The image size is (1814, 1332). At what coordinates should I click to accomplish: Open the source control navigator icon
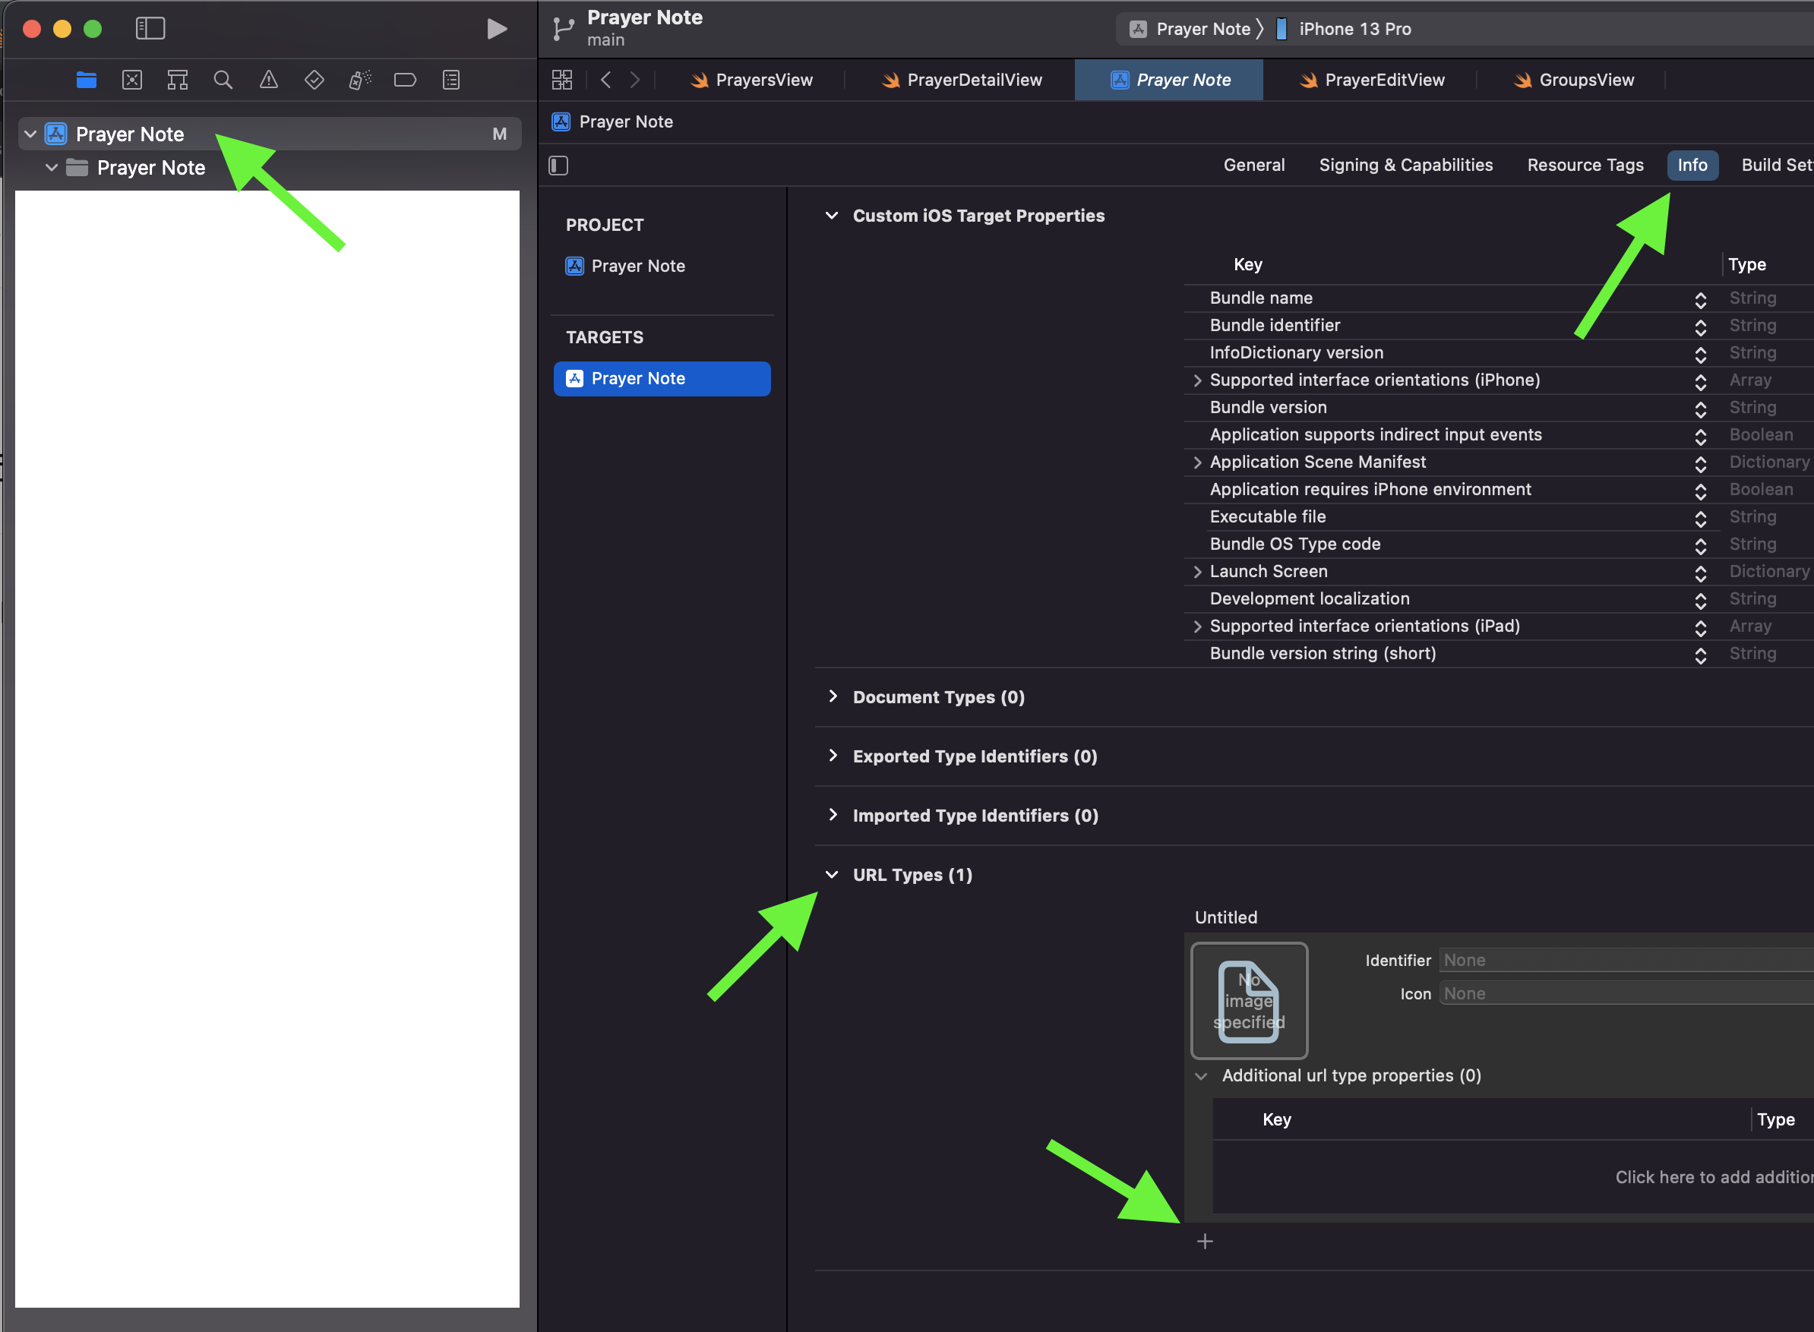(132, 80)
